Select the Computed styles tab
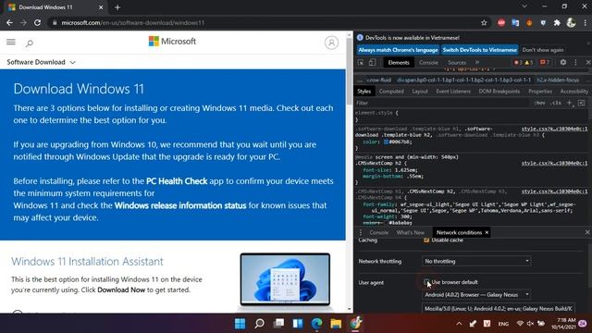592x333 pixels. 391,92
